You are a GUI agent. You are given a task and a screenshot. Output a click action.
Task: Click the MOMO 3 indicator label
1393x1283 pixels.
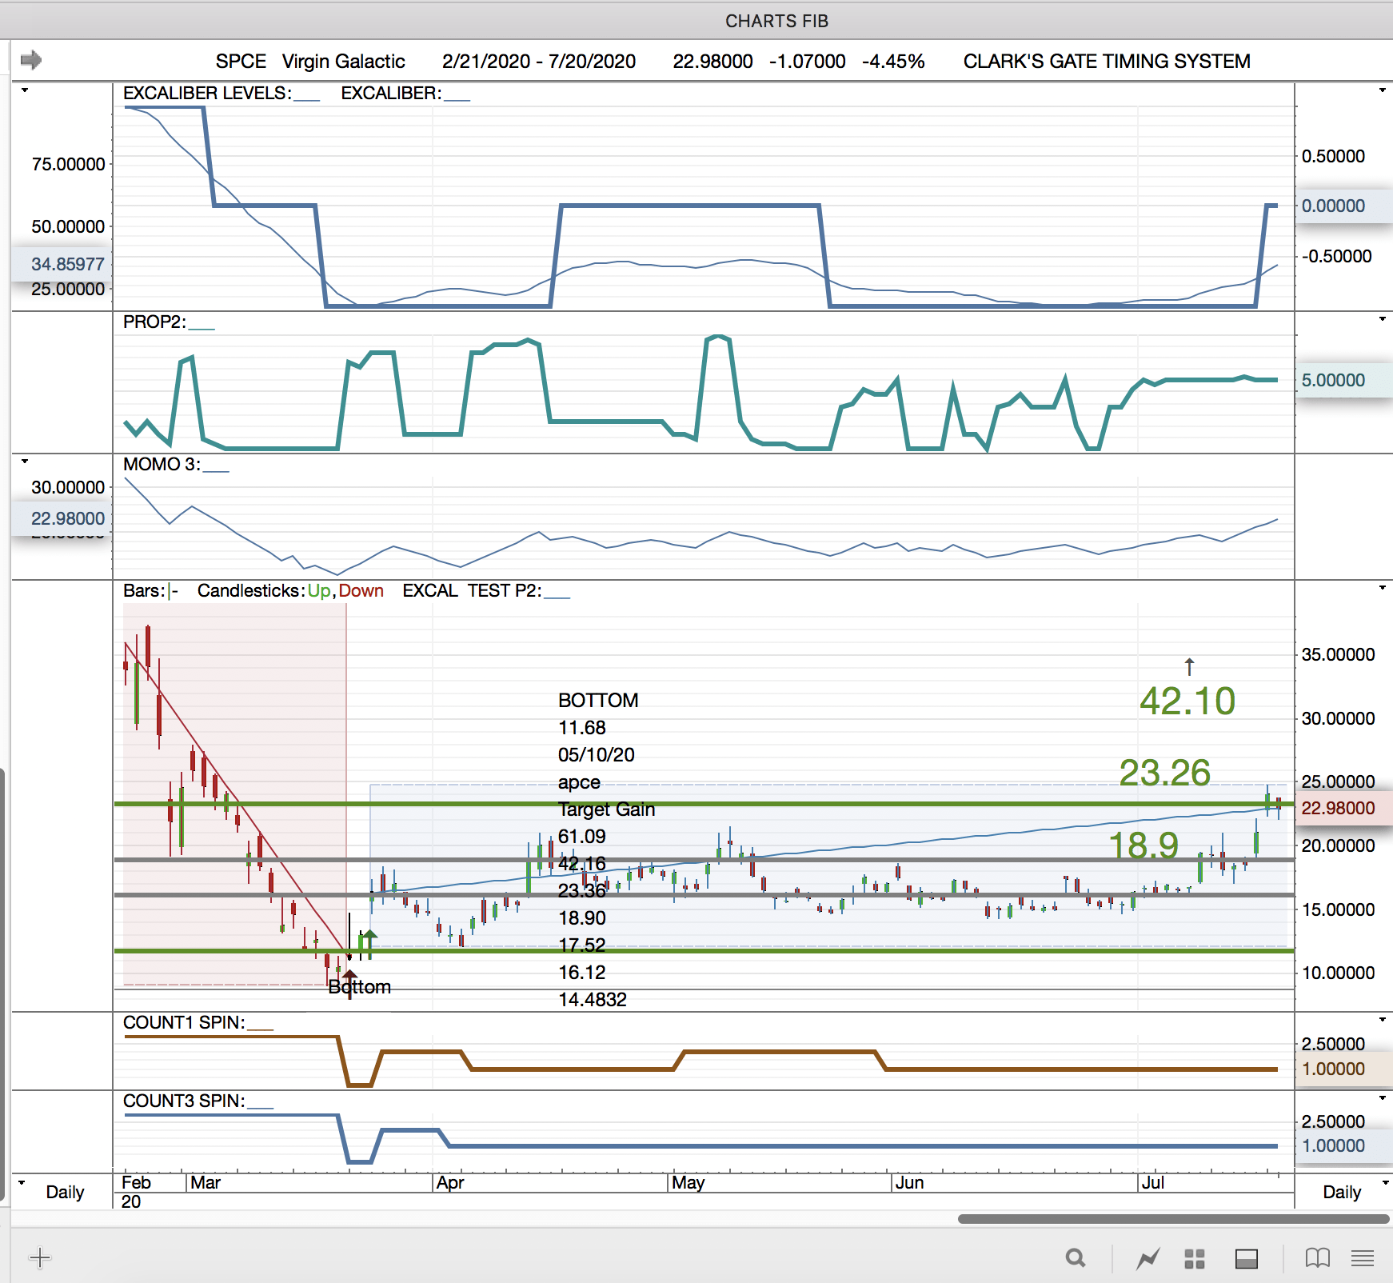point(176,465)
